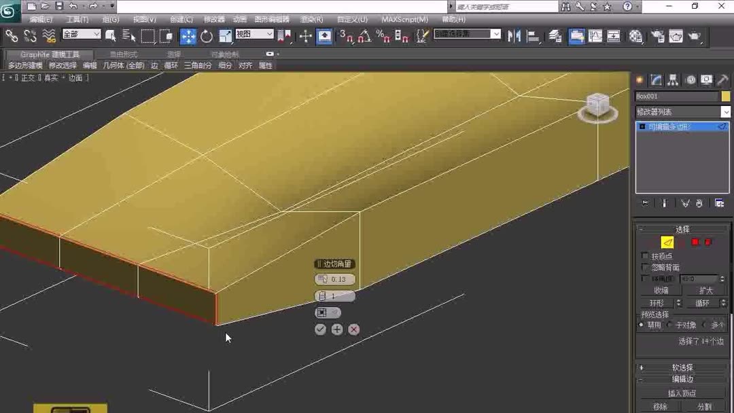
Task: Enable the 按顶点 (By Vertex) checkbox
Action: 644,255
